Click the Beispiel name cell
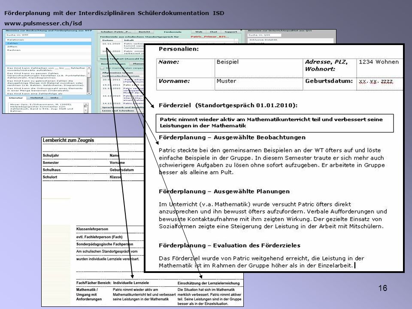Image resolution: width=412 pixels, height=309 pixels. pos(258,68)
